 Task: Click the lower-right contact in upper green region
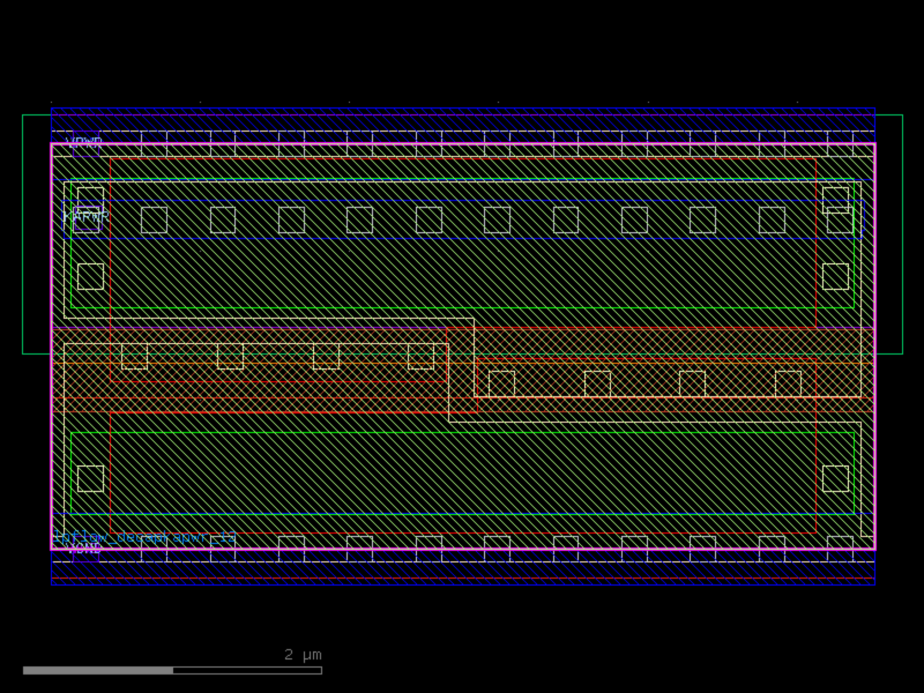point(835,276)
